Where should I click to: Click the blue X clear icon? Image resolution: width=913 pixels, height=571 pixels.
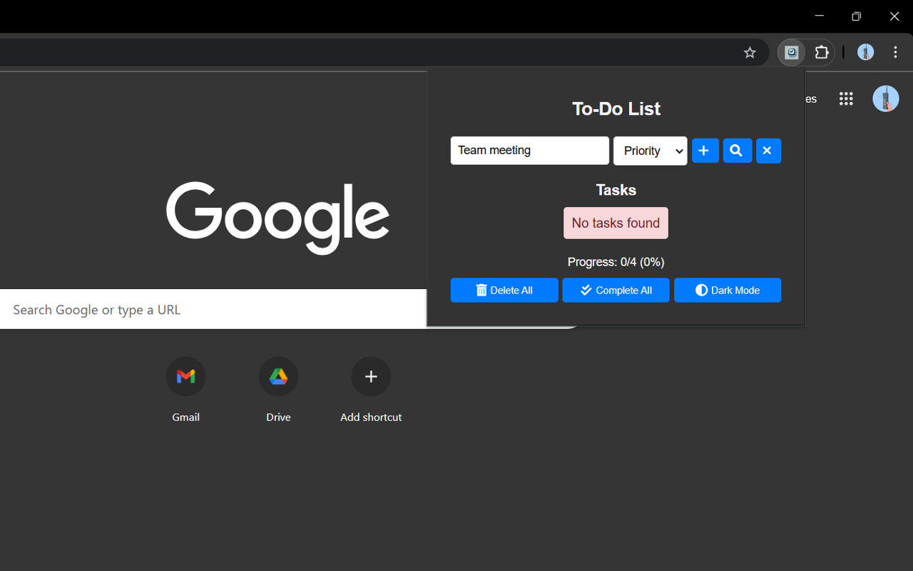click(x=768, y=151)
